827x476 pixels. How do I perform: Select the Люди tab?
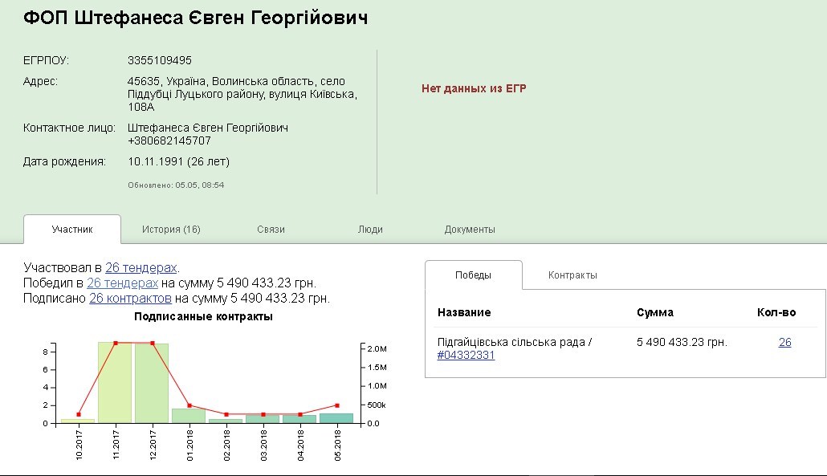(370, 230)
